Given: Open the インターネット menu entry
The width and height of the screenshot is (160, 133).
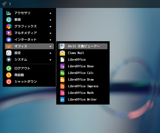Looking at the screenshot, I should point(29,40).
